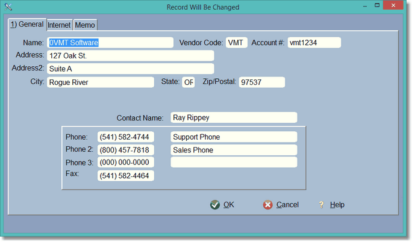The image size is (412, 242).
Task: Select the Phone 3 field (000) 000-0000
Action: [126, 162]
